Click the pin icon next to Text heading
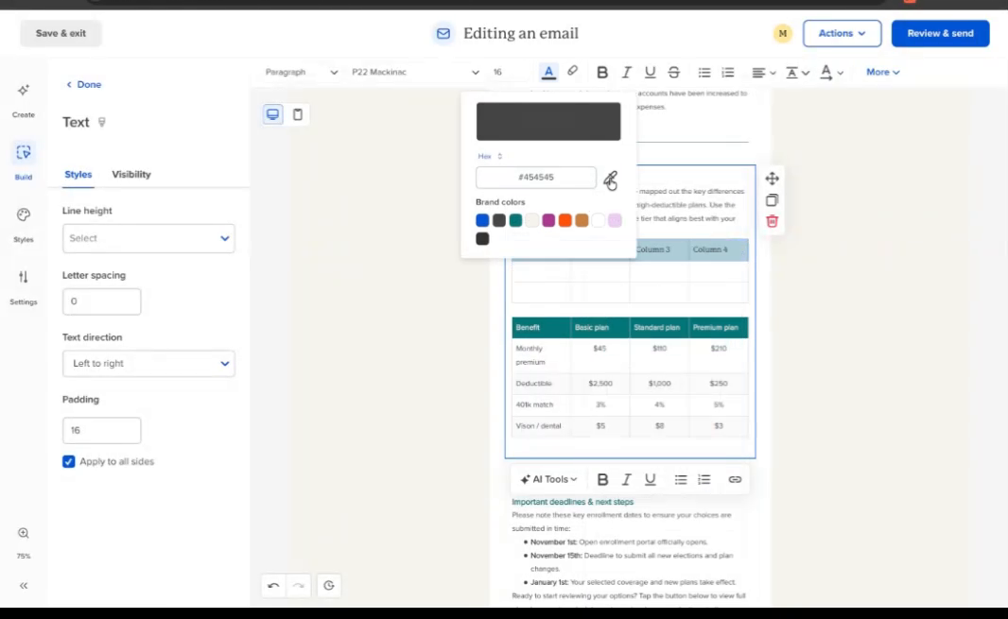 tap(101, 122)
